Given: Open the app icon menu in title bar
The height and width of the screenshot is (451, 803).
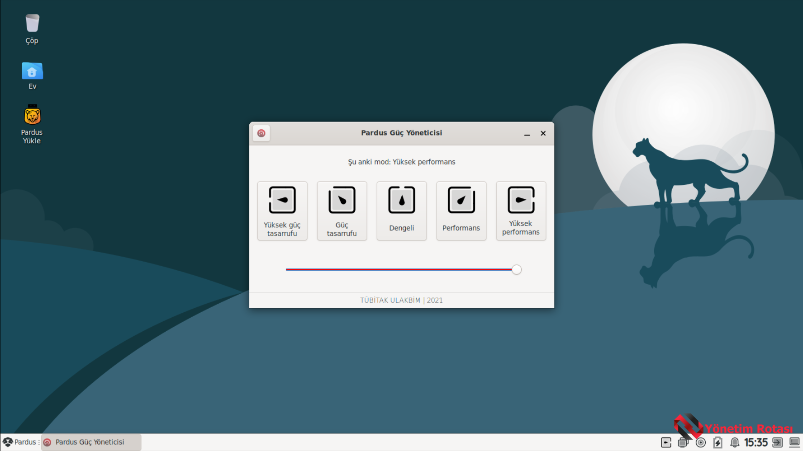Looking at the screenshot, I should pyautogui.click(x=261, y=133).
